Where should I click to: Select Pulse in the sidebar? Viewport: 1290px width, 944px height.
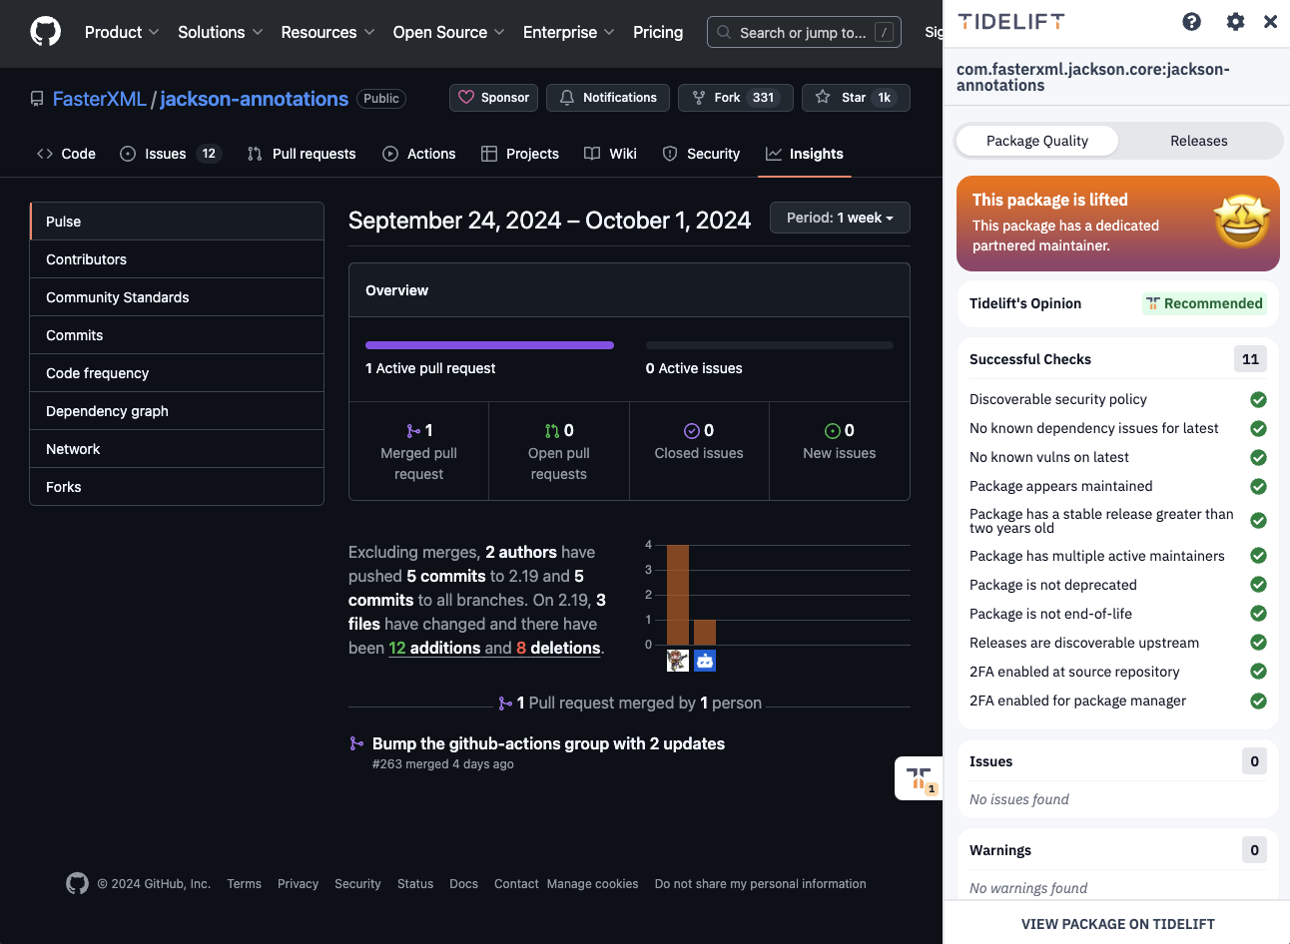177,222
